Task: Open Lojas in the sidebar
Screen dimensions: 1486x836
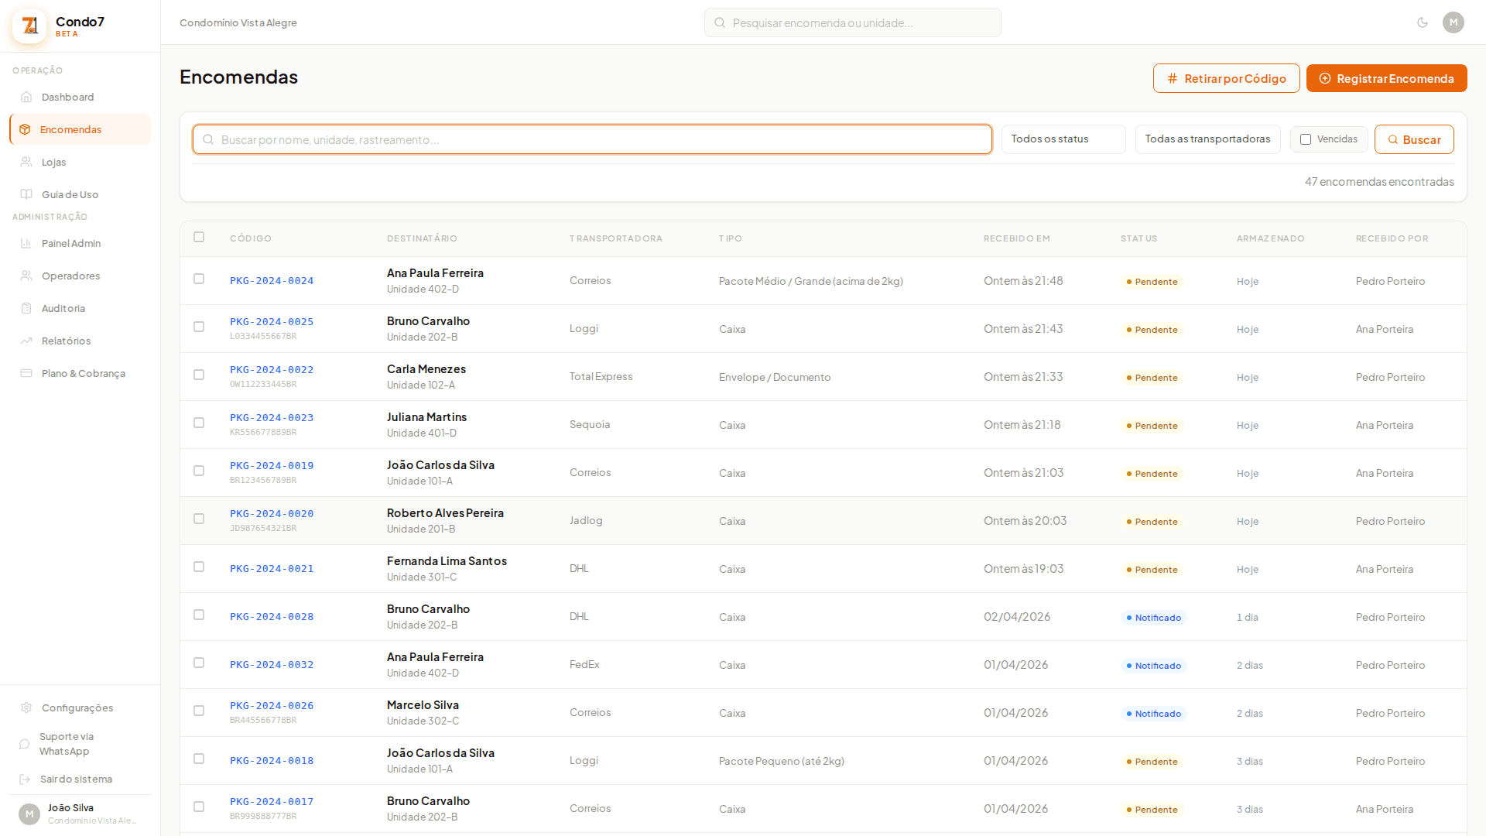Action: click(54, 163)
